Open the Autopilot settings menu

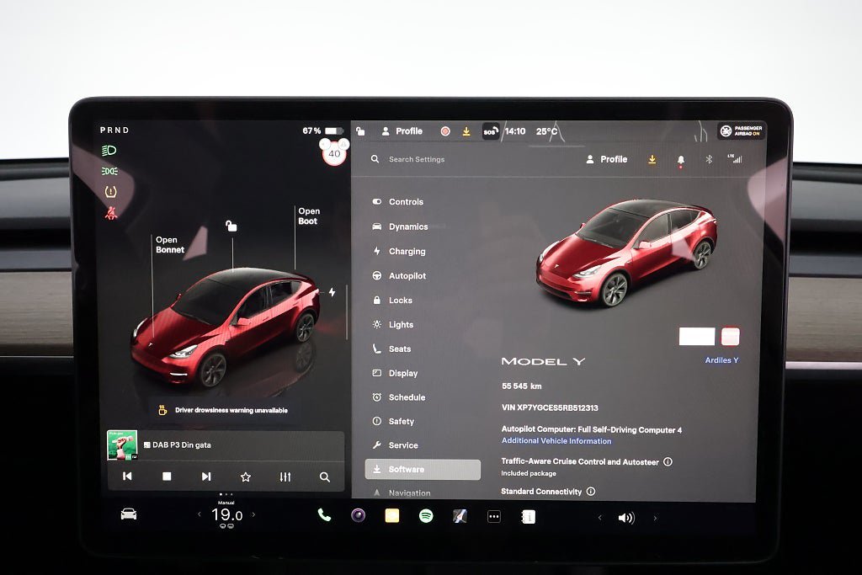(399, 276)
